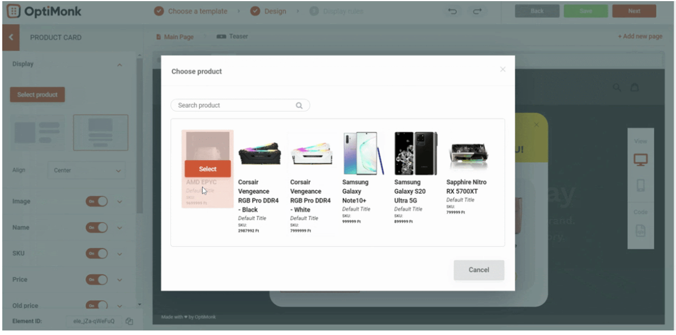Toggle the Old price switch
The image size is (676, 335).
[x=97, y=305]
